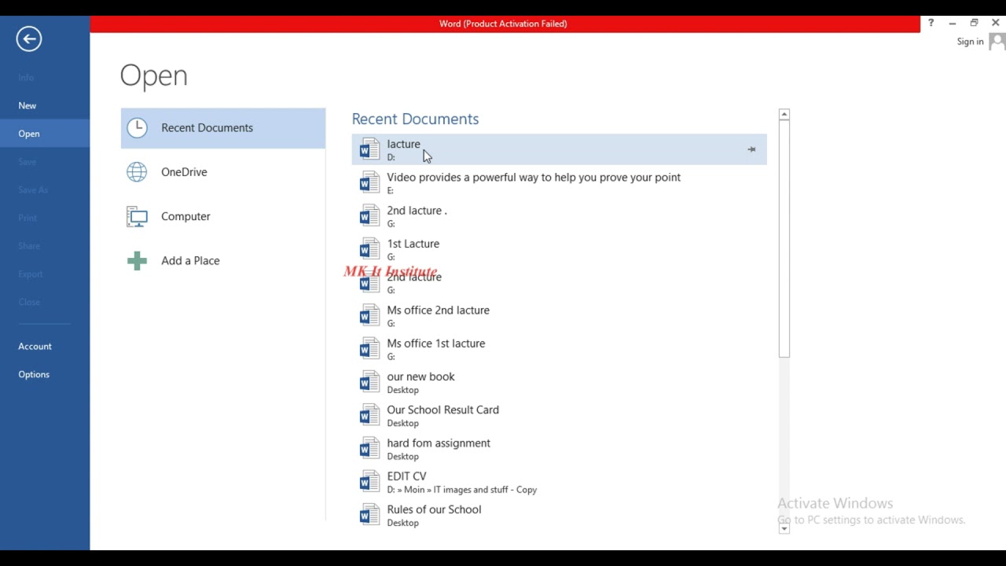The image size is (1006, 566).
Task: Click the Word icon beside Our School Result Card
Action: pos(369,415)
